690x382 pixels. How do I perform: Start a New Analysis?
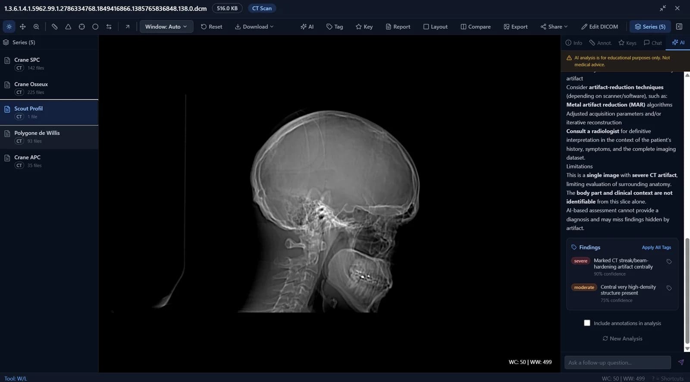coord(622,339)
